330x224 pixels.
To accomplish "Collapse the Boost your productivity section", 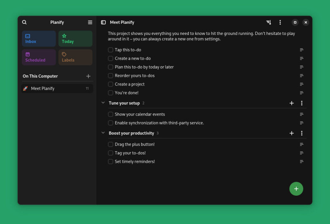I will [103, 133].
